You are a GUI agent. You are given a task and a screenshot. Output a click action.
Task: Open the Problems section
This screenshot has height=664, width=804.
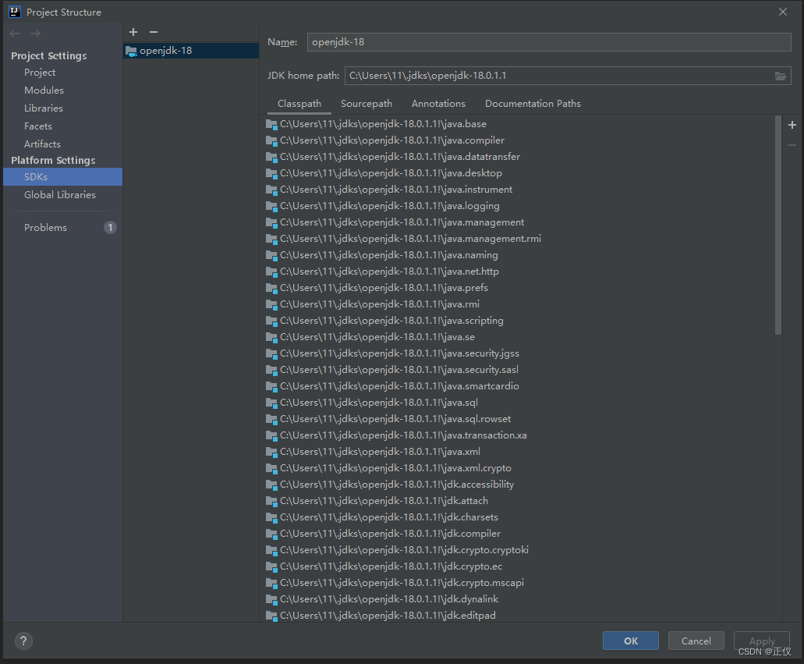click(x=45, y=228)
